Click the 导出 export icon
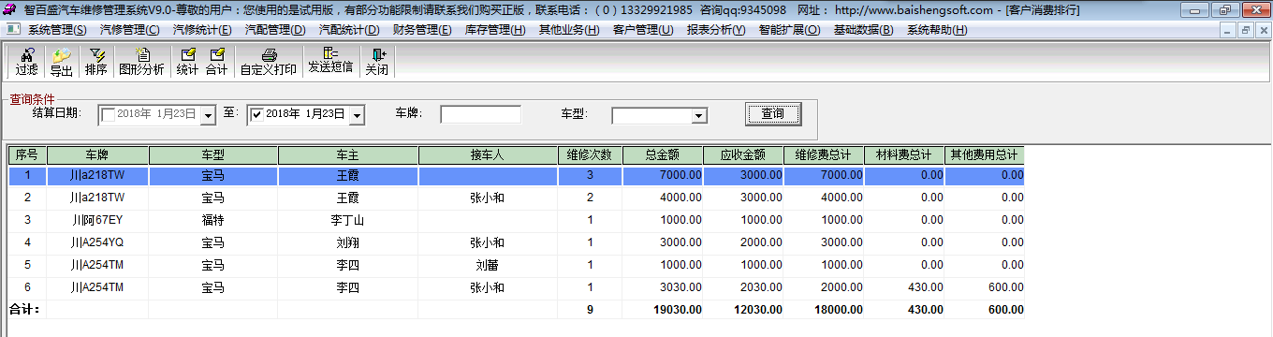The width and height of the screenshot is (1273, 337). (61, 62)
